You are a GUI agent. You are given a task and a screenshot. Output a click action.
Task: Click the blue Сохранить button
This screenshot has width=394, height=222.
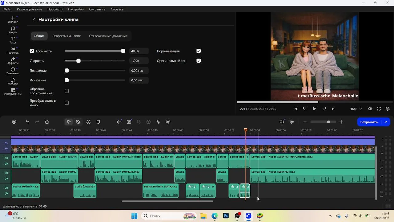[369, 122]
